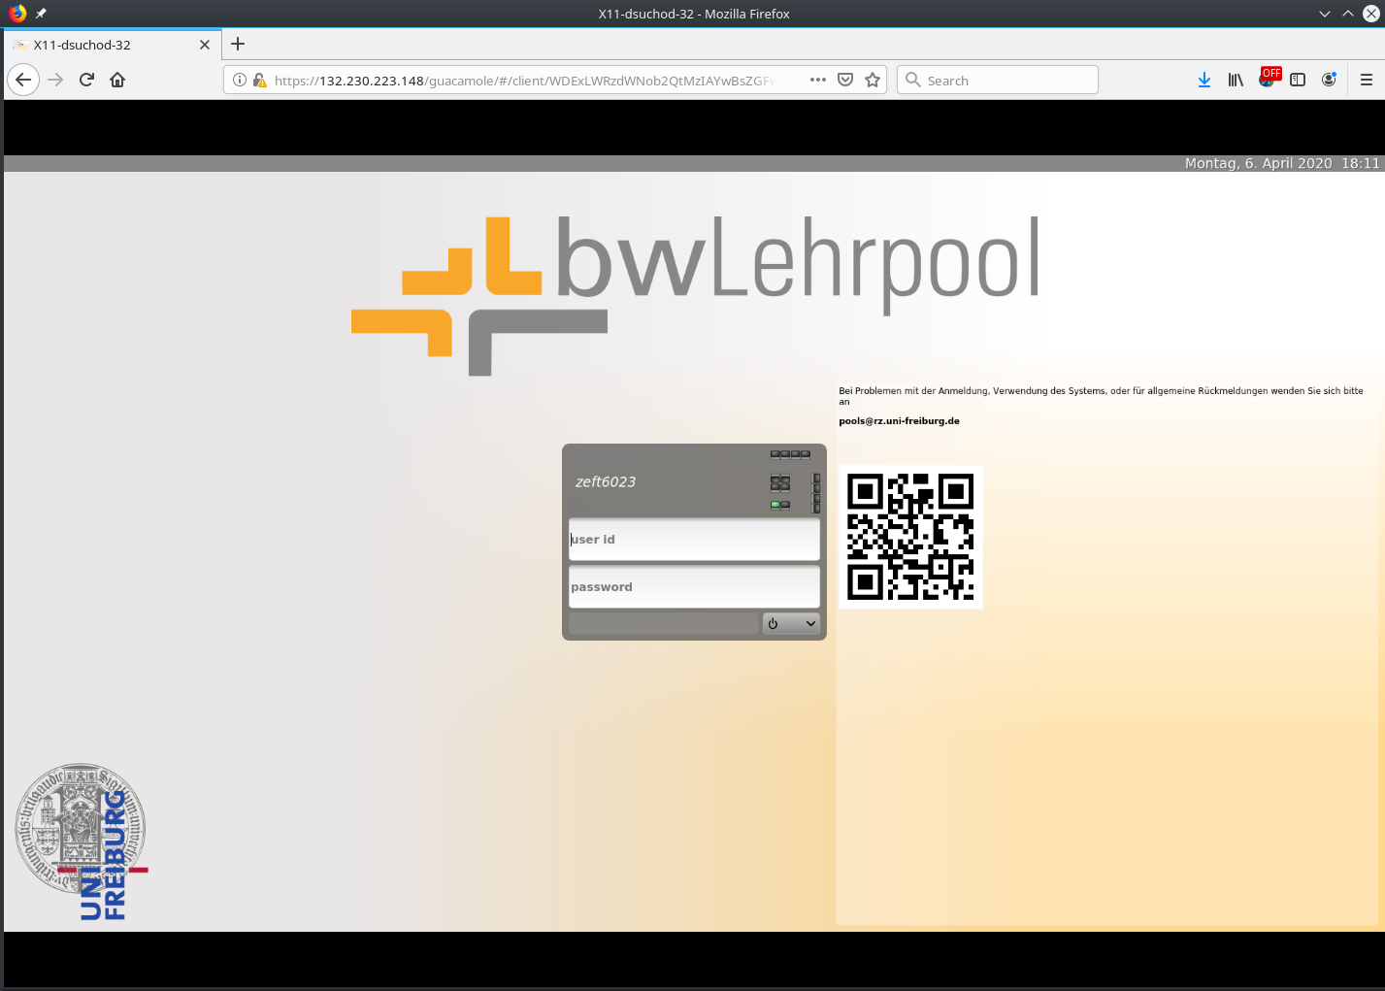Show the Firefox sidebars
The image size is (1385, 991).
click(1298, 80)
